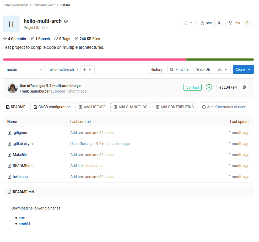Click the Add Kubernetes cluster badge
The image size is (259, 242).
point(223,107)
